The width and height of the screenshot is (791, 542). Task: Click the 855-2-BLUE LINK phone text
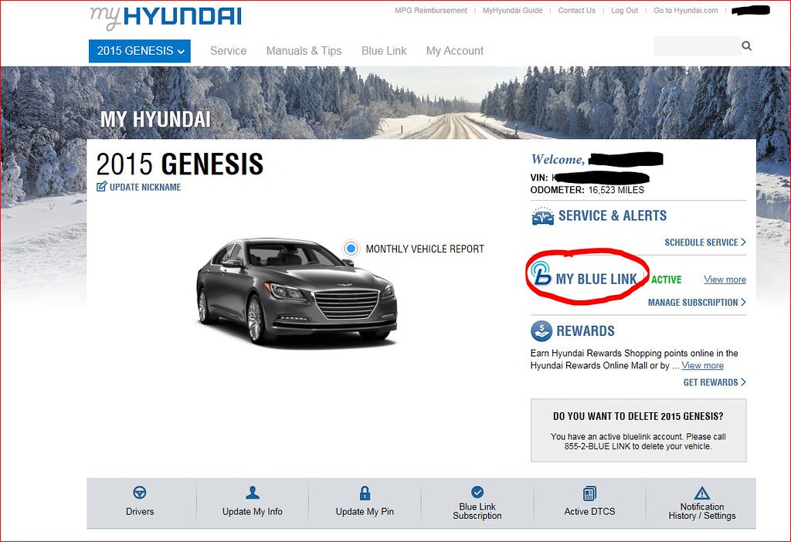[x=597, y=446]
